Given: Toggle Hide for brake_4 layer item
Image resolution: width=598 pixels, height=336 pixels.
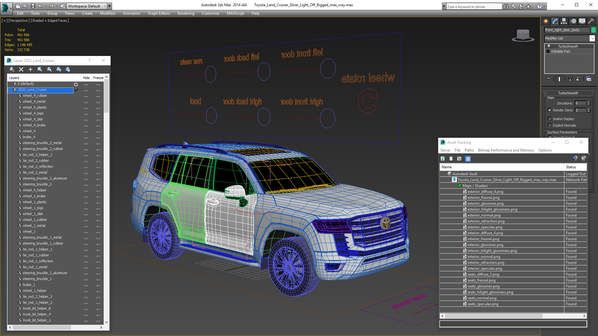Looking at the screenshot, I should (x=86, y=138).
